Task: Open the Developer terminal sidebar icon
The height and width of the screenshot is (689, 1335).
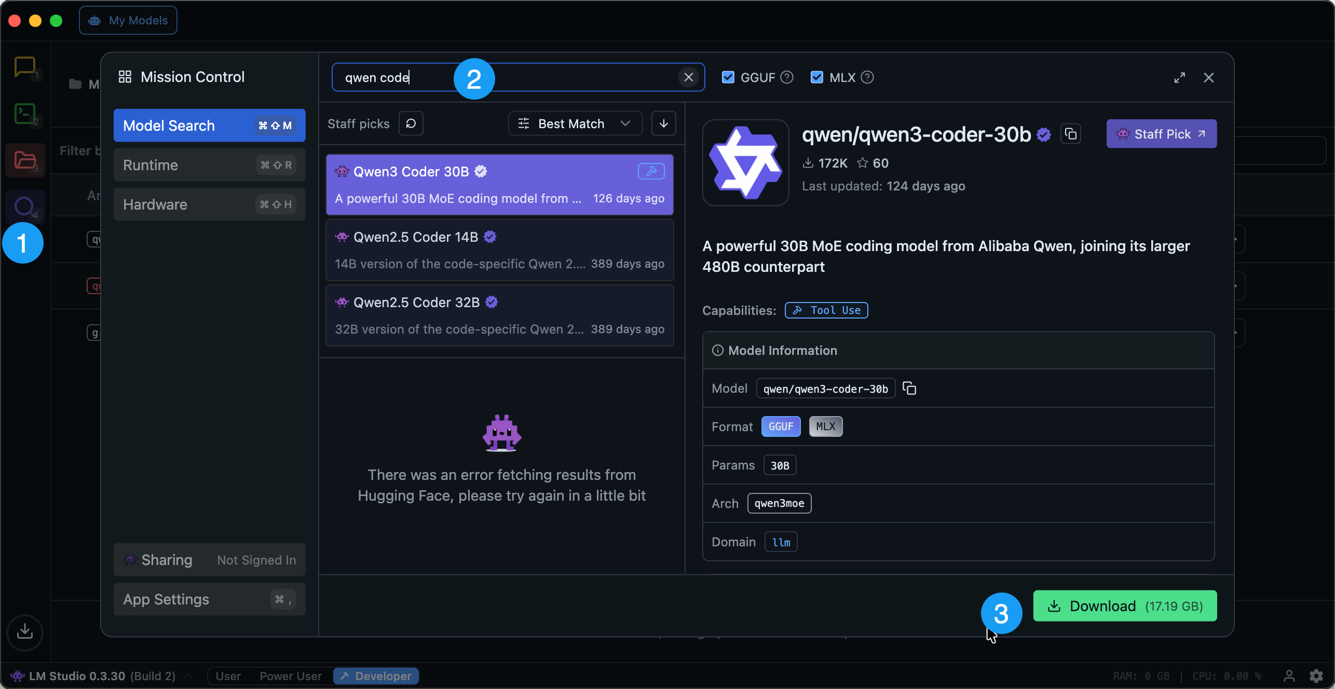Action: point(24,114)
